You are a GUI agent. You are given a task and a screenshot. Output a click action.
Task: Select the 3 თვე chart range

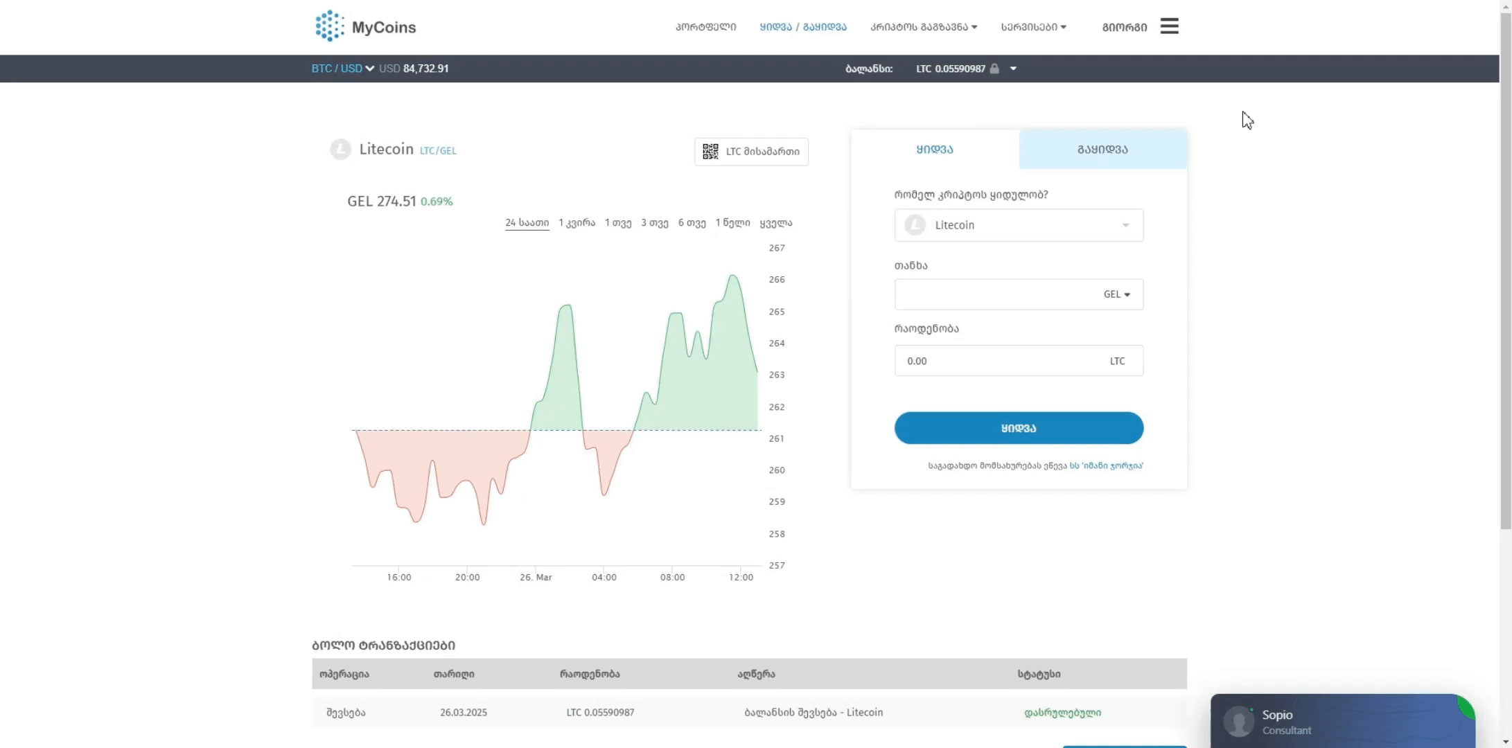654,223
